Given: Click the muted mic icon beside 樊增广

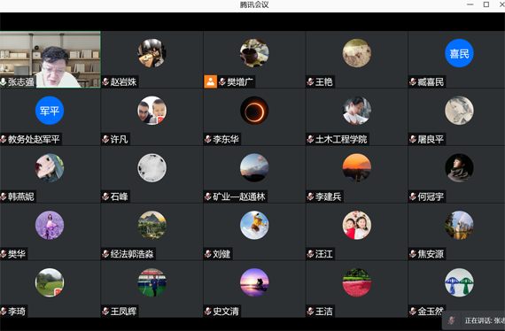Looking at the screenshot, I should 222,82.
